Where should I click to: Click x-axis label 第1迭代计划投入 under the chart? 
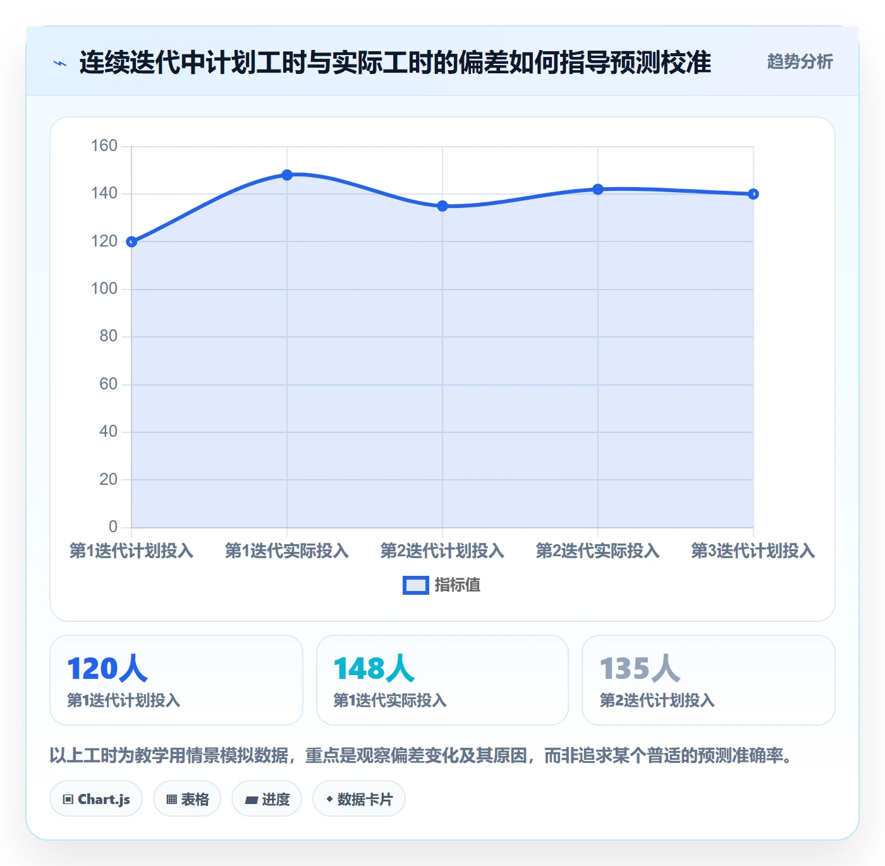(131, 551)
